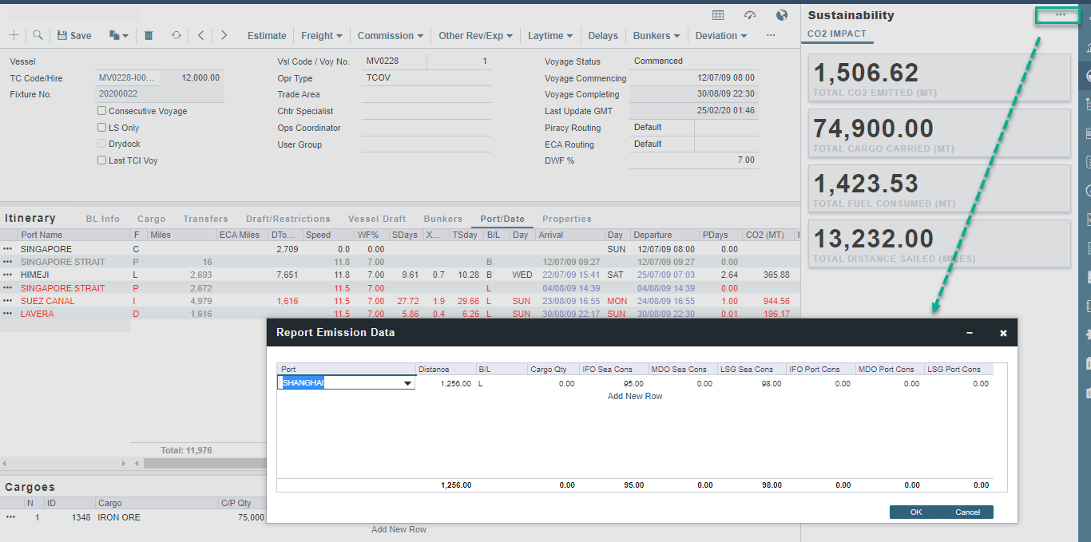Open the SHANGHAI port combo box
This screenshot has width=1091, height=542.
pos(407,382)
